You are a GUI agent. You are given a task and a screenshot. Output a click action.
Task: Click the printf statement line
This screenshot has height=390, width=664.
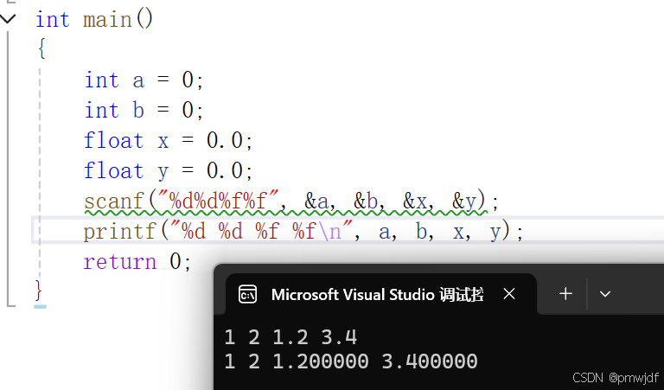[x=303, y=231]
